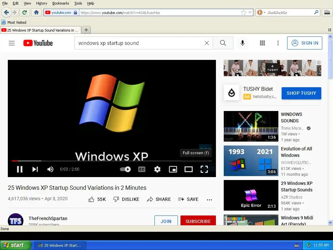Open the YouTube settings three-dot menu
This screenshot has height=250, width=333.
coord(278,43)
